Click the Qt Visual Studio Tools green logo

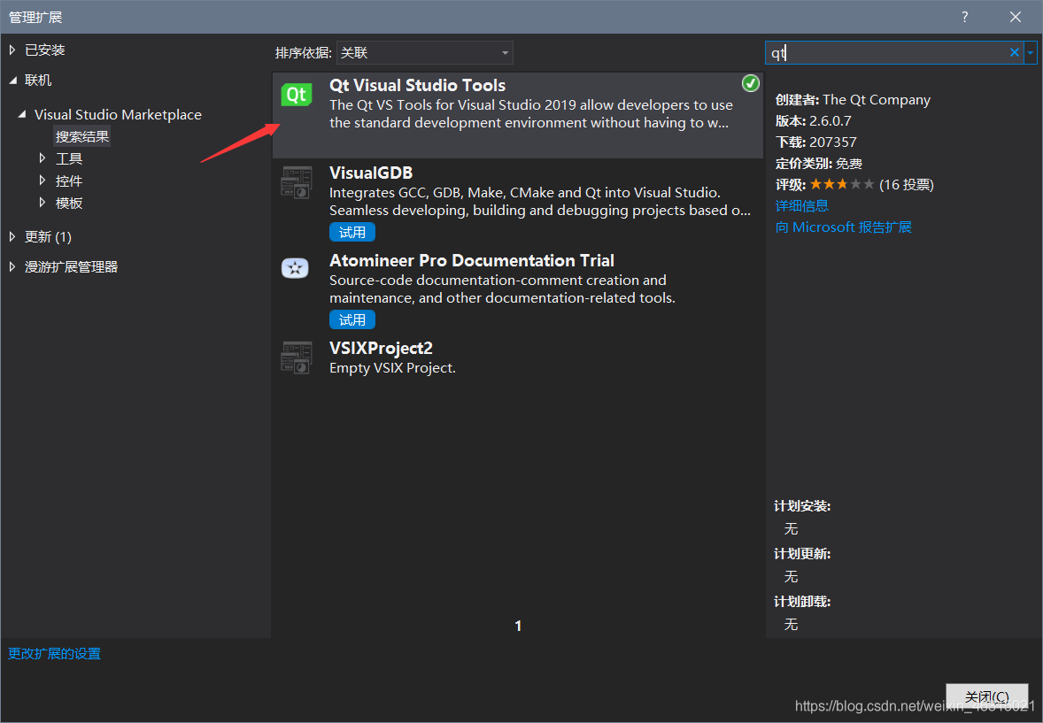point(296,95)
